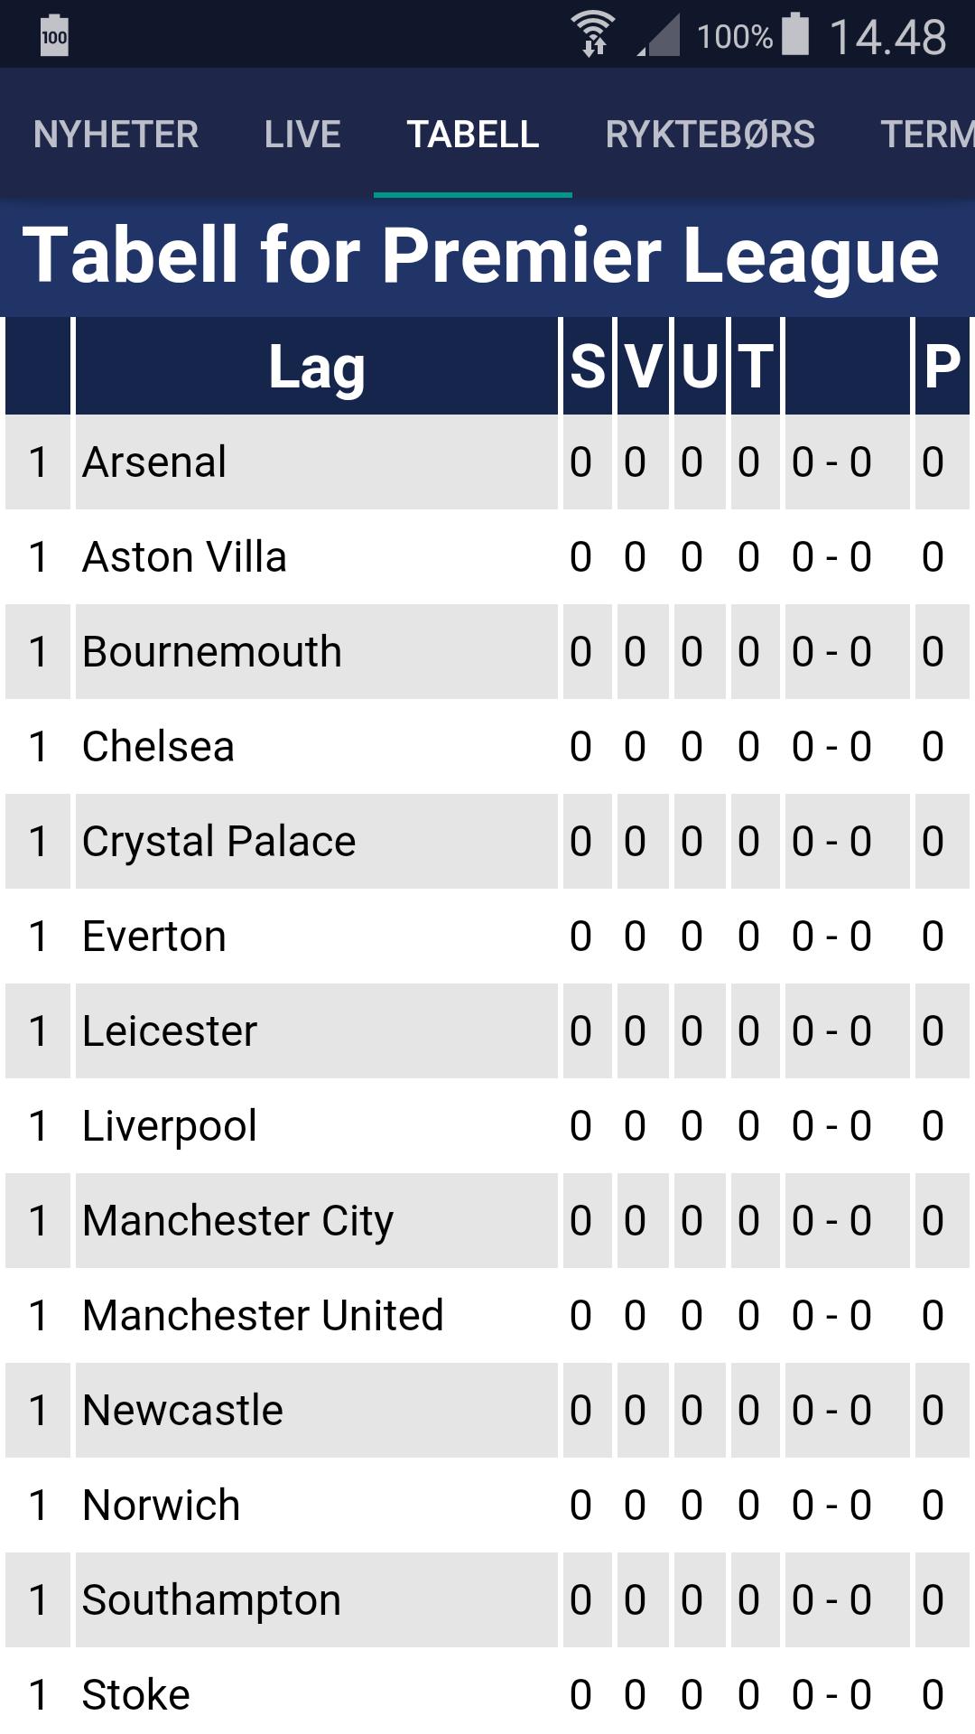
Task: Tap the cellular signal strength icon
Action: [x=660, y=36]
